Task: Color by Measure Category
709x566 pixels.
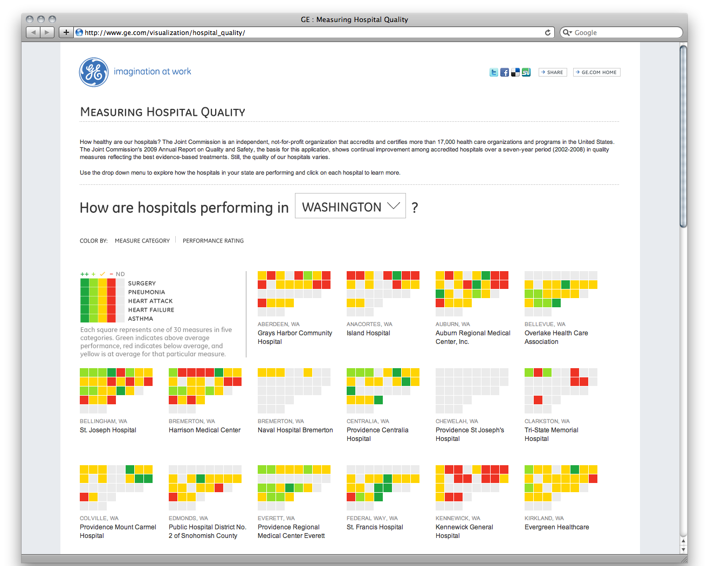Action: (142, 241)
